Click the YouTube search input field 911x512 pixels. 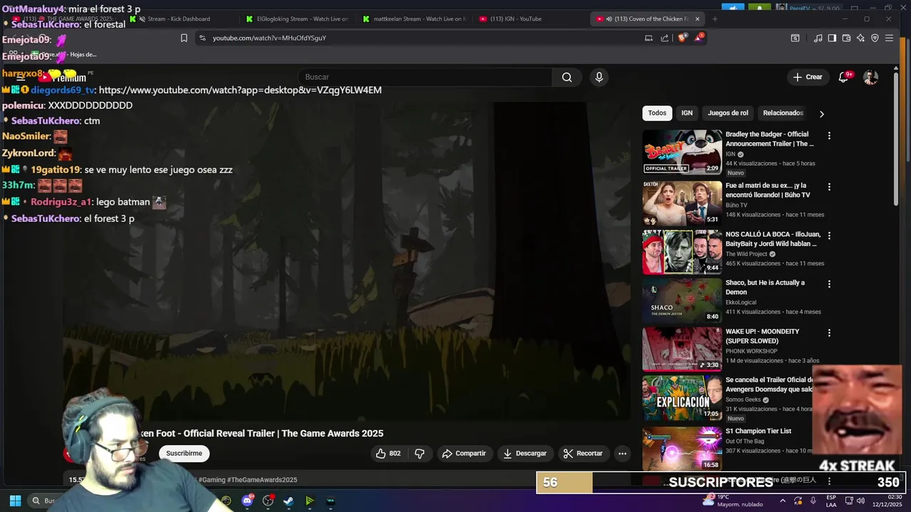tap(425, 77)
